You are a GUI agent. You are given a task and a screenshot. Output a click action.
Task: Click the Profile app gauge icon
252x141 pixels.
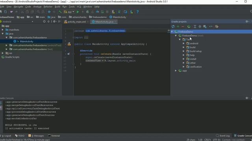point(97,12)
